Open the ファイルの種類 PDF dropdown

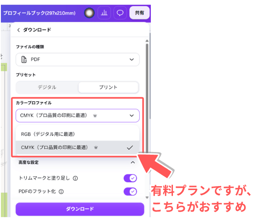click(77, 60)
